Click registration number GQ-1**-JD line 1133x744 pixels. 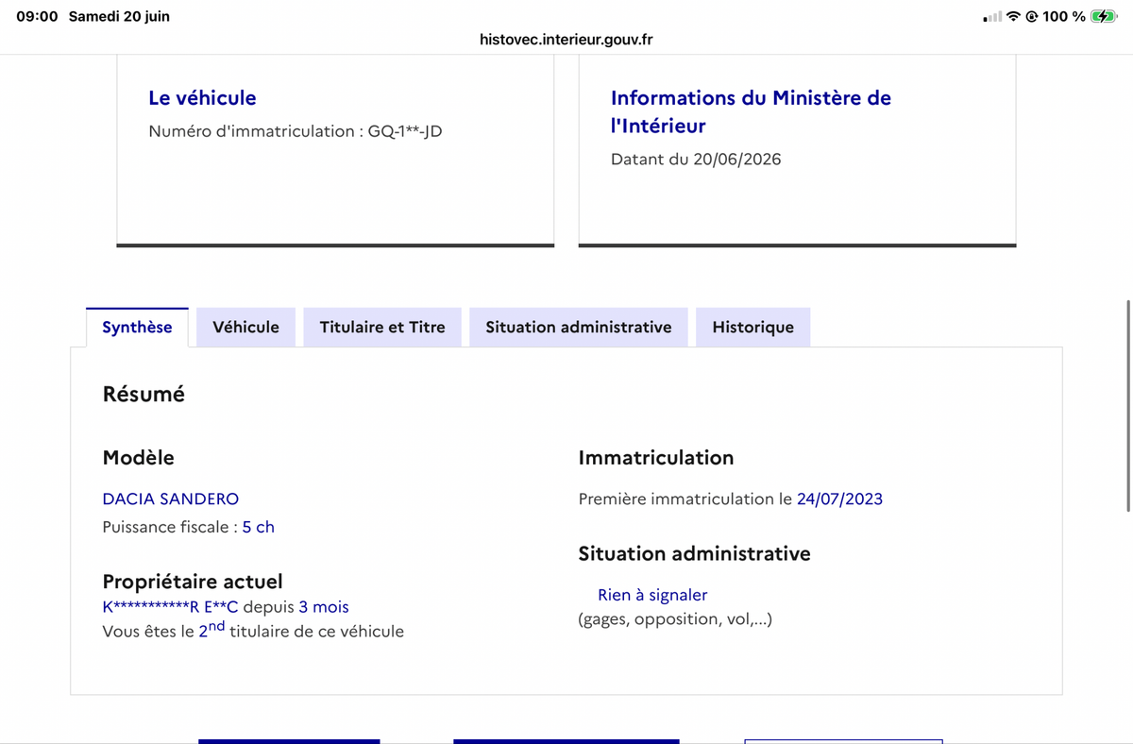point(296,131)
